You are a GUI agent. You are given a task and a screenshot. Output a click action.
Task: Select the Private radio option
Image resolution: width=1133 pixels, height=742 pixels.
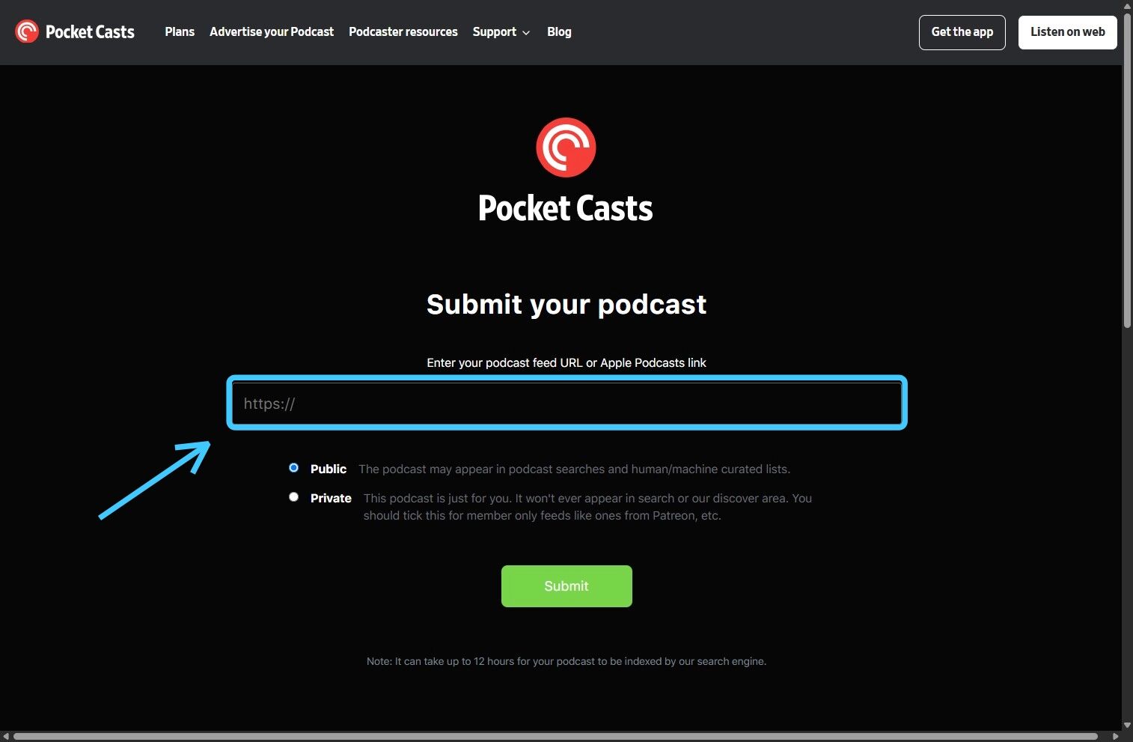pos(294,497)
